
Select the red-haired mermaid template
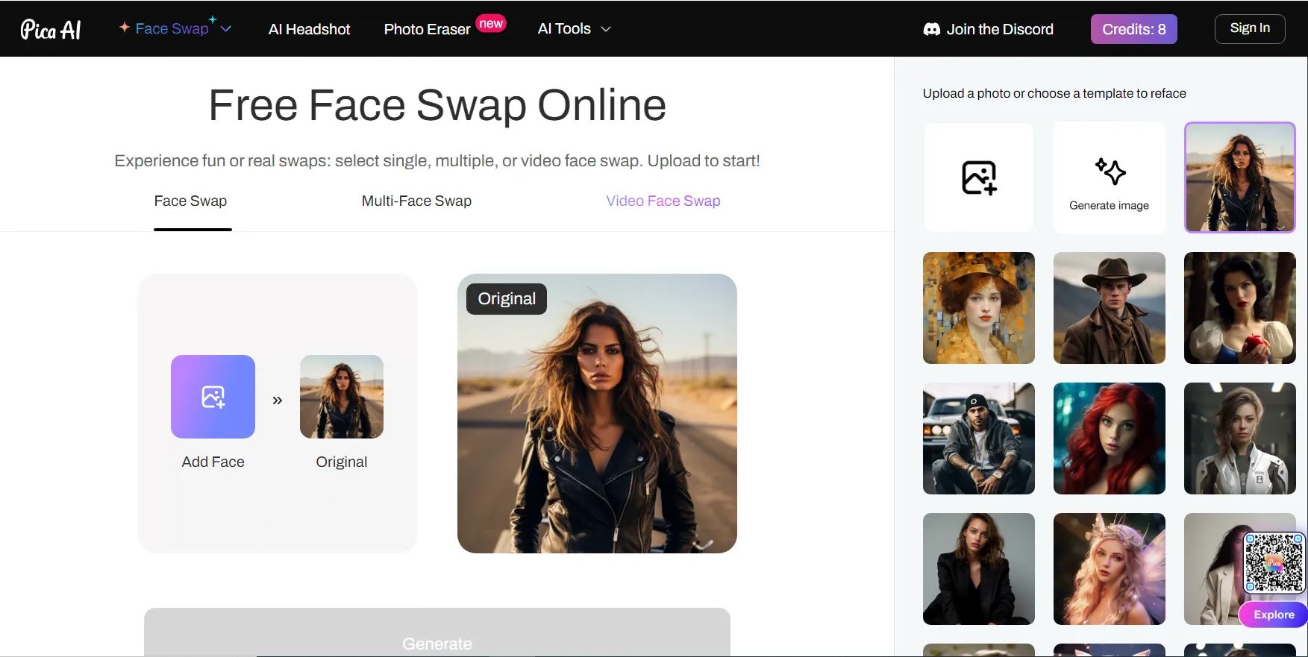1109,438
